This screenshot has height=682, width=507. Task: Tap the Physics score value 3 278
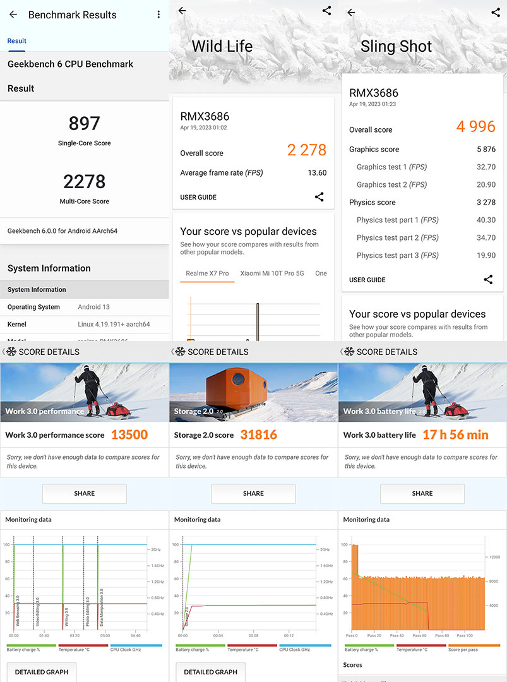click(x=486, y=202)
